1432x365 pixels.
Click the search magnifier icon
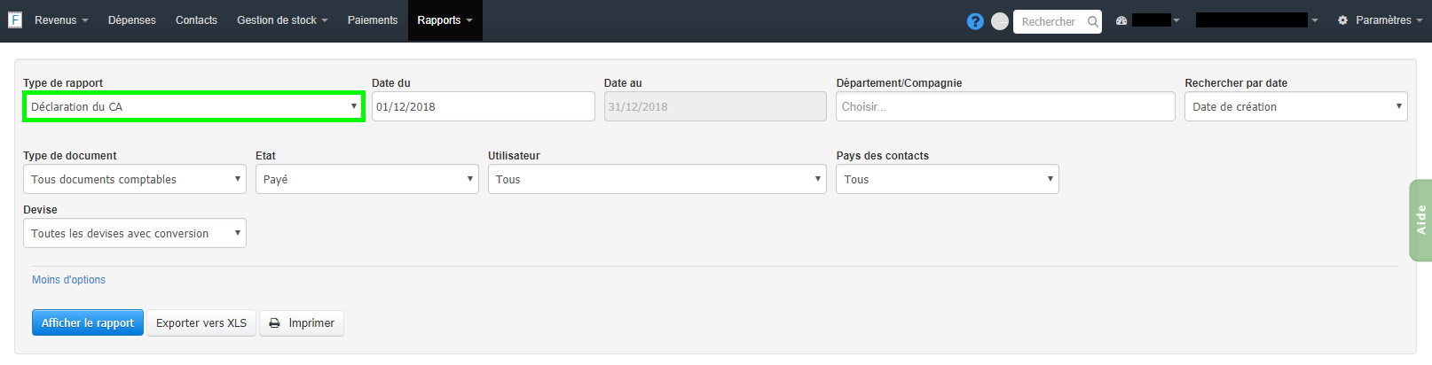click(x=1092, y=21)
